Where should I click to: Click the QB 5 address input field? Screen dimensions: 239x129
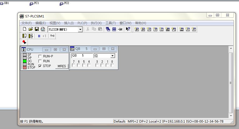82,56
